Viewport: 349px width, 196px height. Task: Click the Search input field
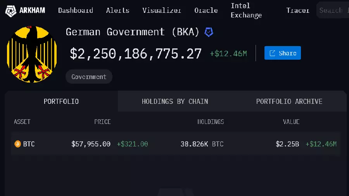332,10
